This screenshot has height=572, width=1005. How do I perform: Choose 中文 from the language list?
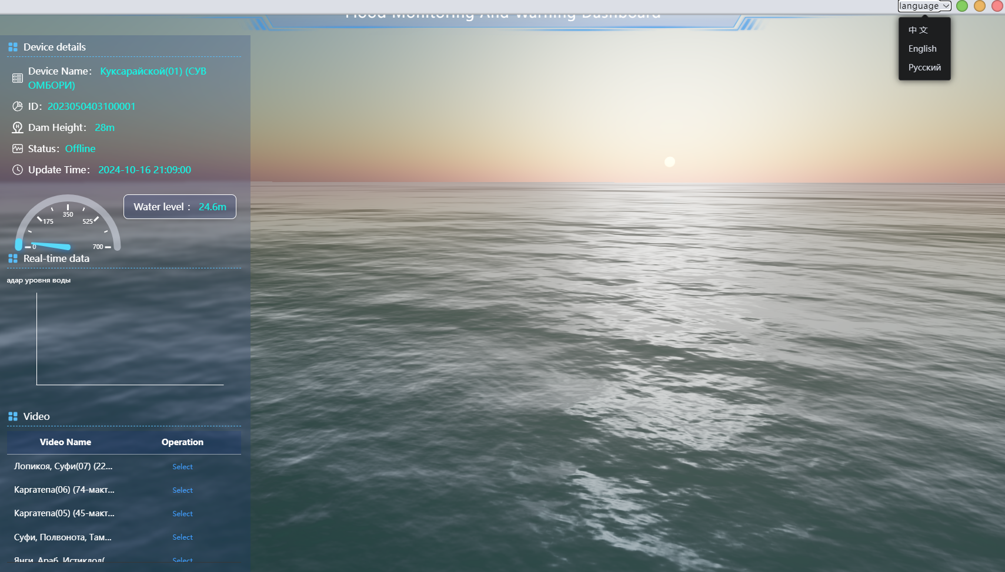(x=918, y=30)
